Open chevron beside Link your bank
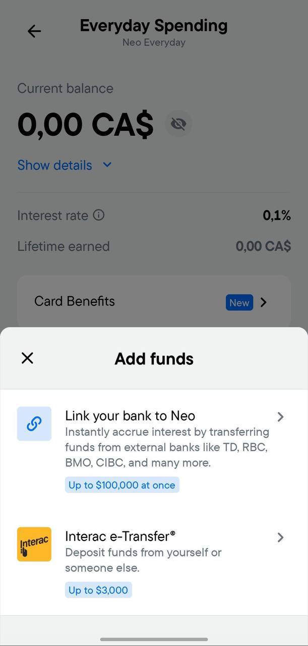Viewport: 308px width, 646px height. coord(281,416)
